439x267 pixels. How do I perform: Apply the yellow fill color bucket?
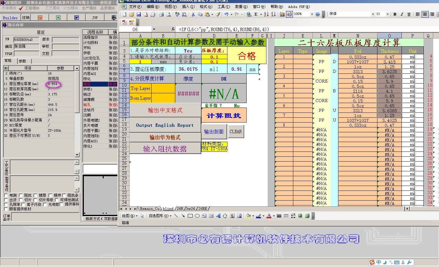(248, 216)
